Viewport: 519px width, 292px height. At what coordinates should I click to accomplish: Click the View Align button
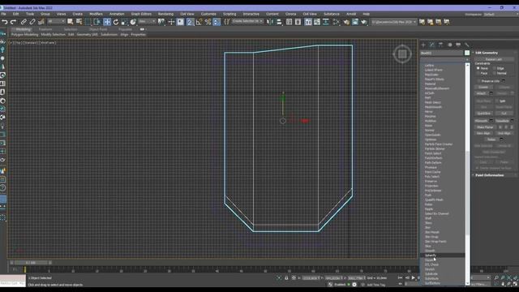483,133
